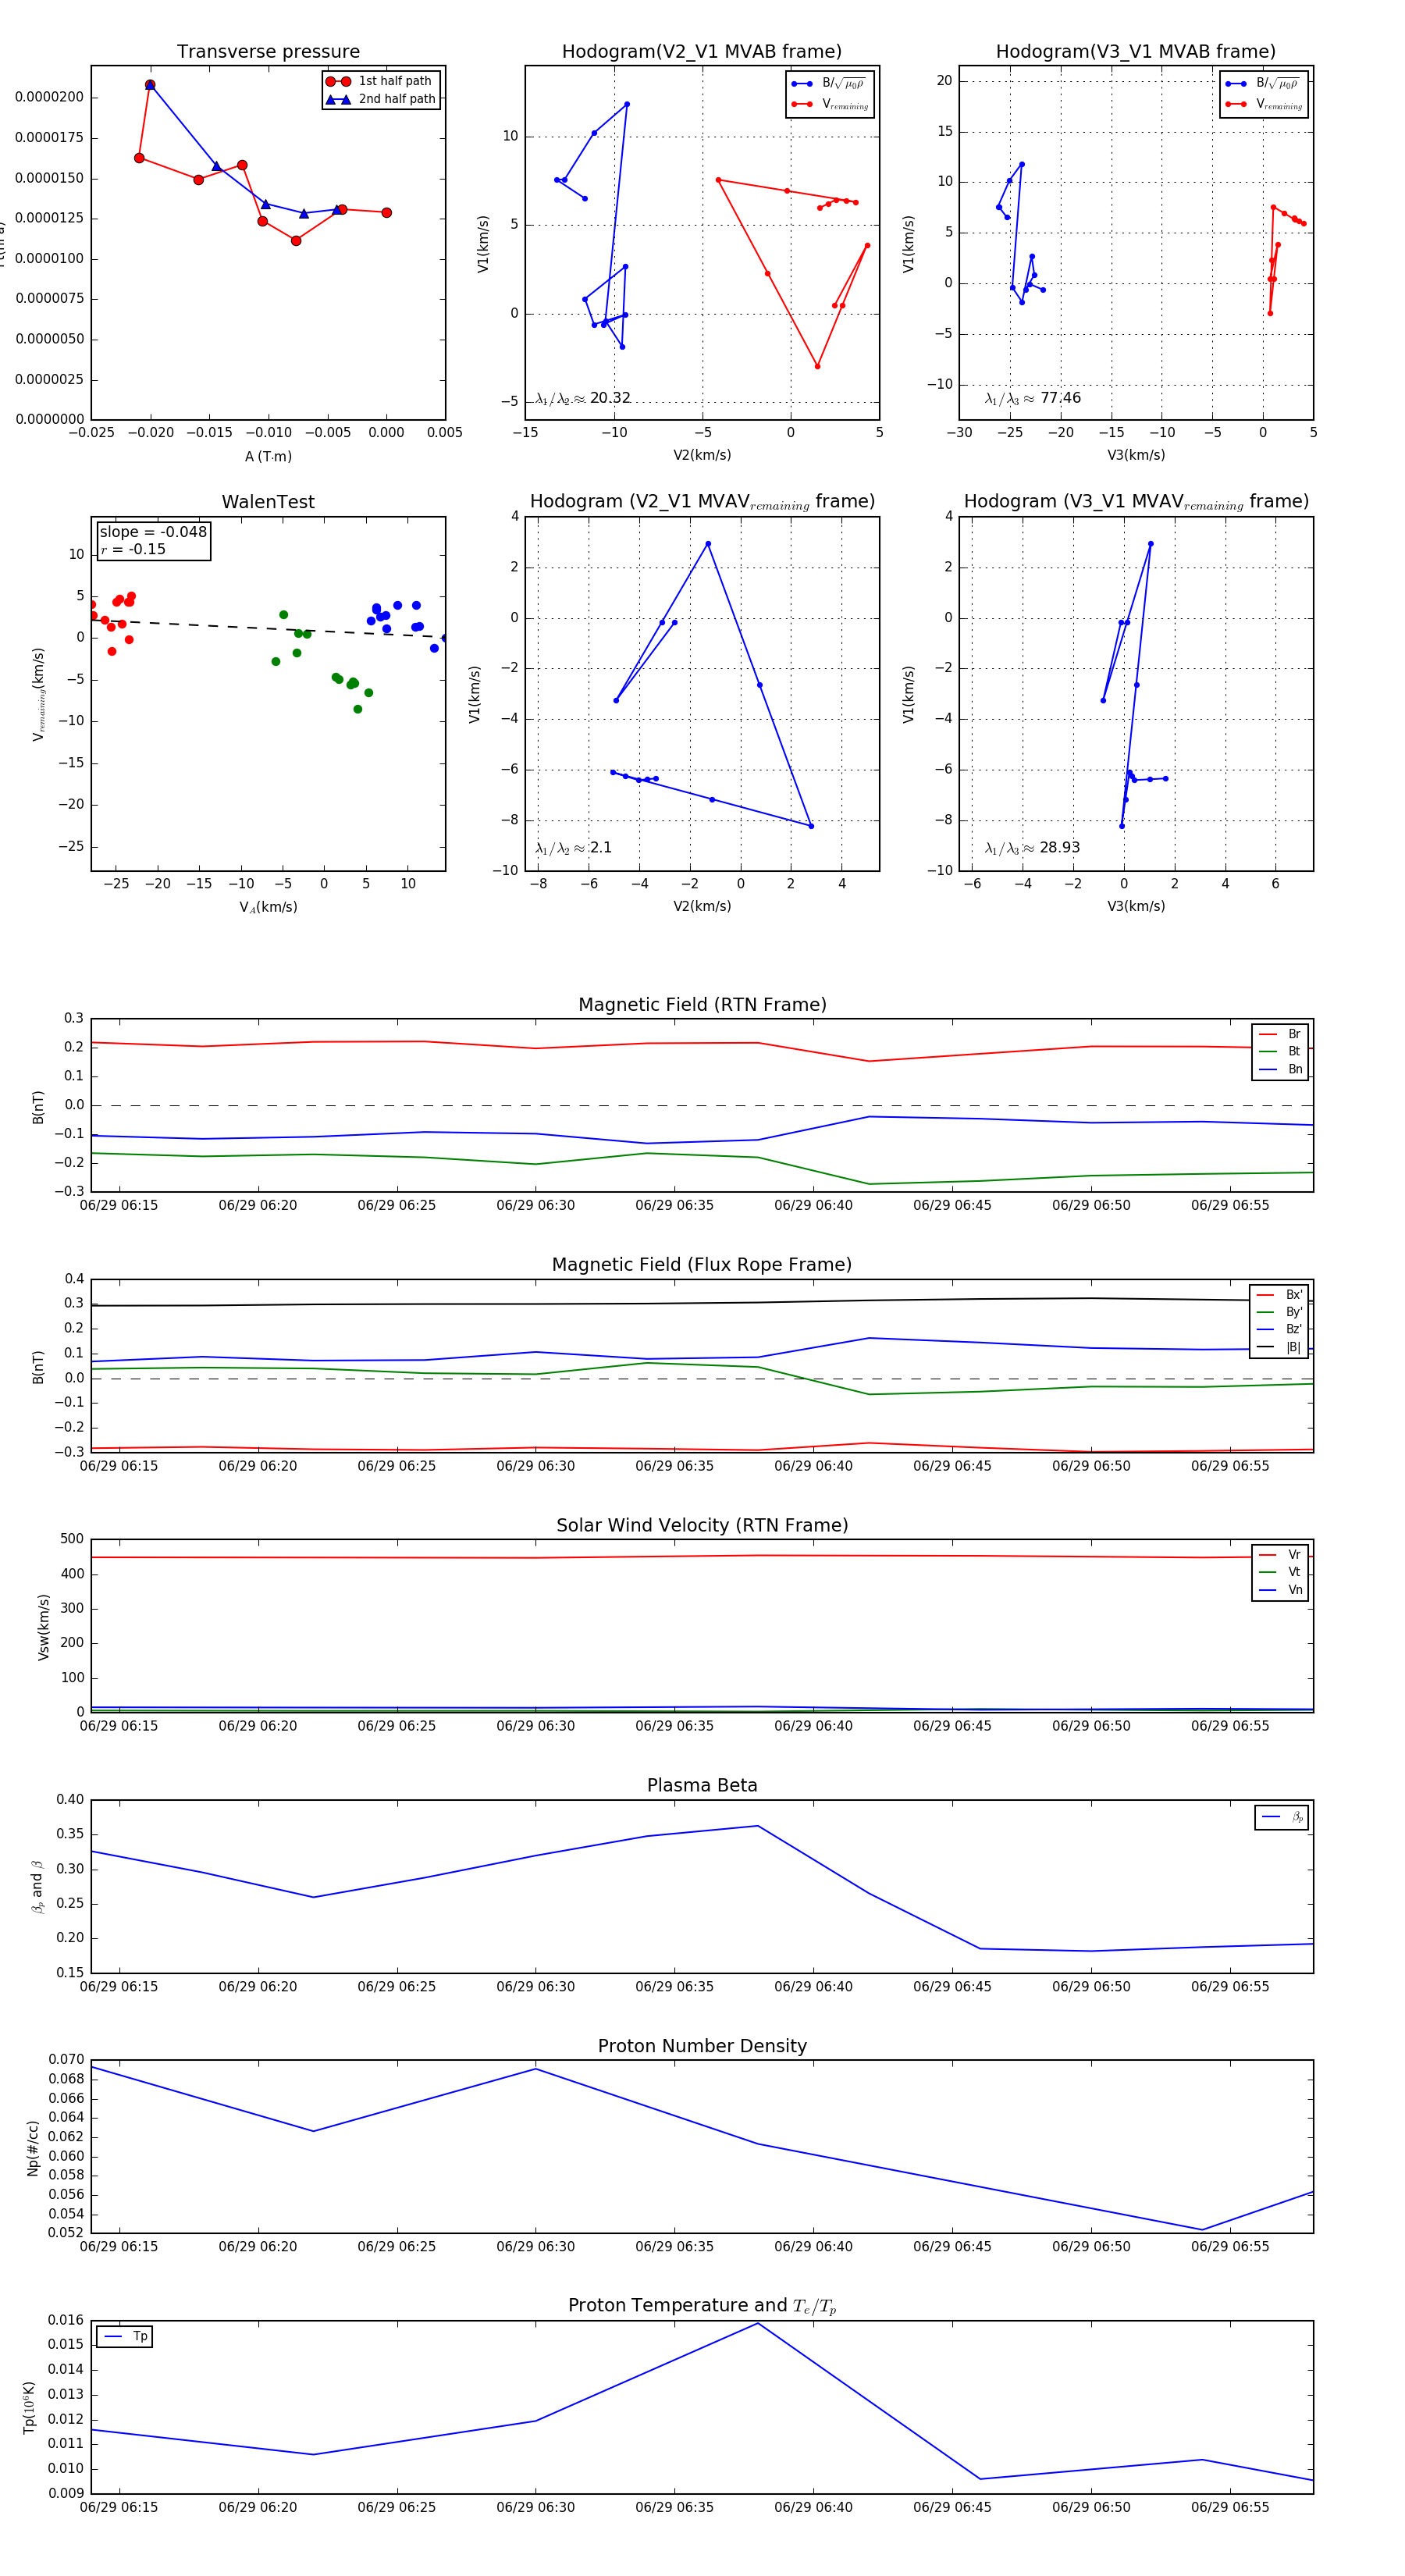Select the By' legend entry
The image size is (1405, 2576).
tap(1280, 1312)
